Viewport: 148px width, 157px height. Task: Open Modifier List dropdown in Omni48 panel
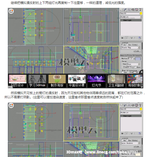click(141, 112)
